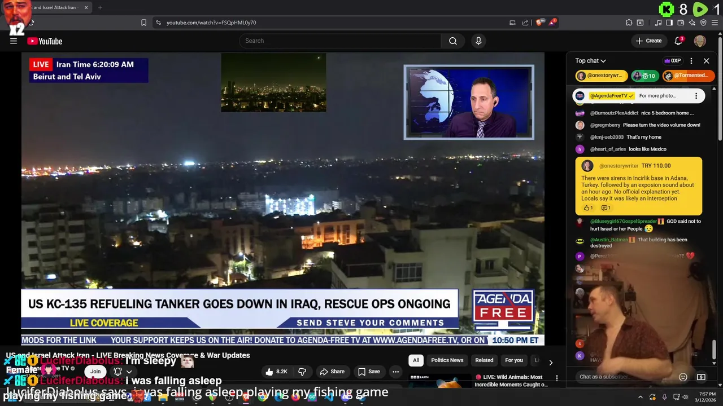This screenshot has height=406, width=723.
Task: Select the For you chip
Action: 514,360
